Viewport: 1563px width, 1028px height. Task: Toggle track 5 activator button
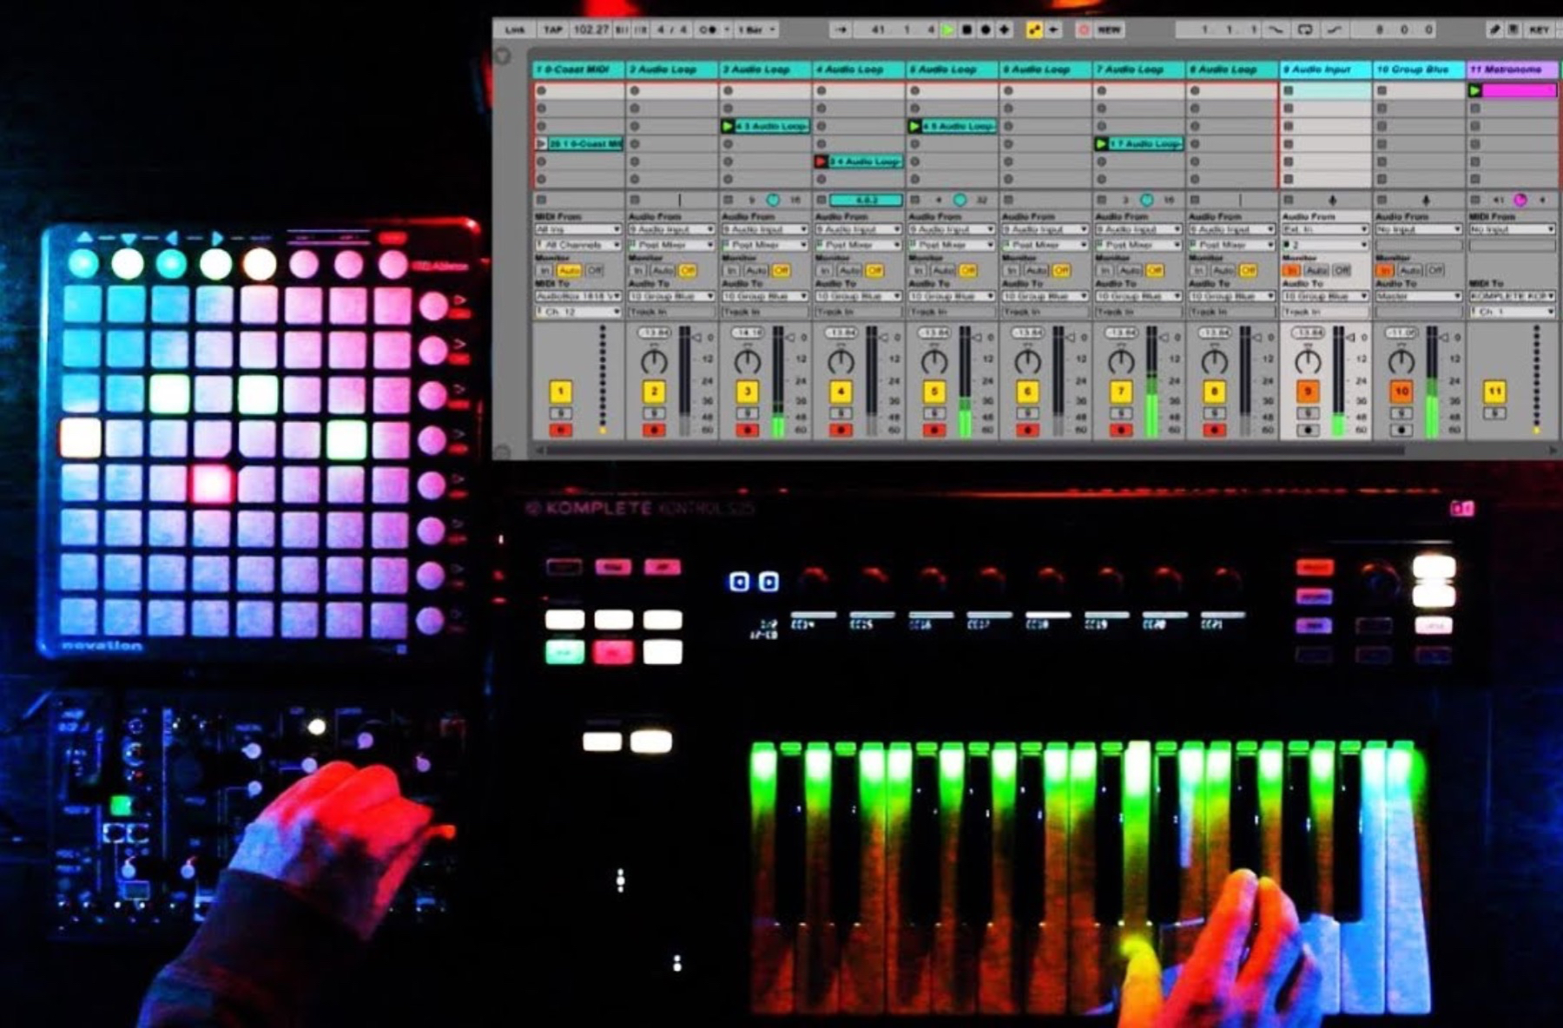[933, 392]
